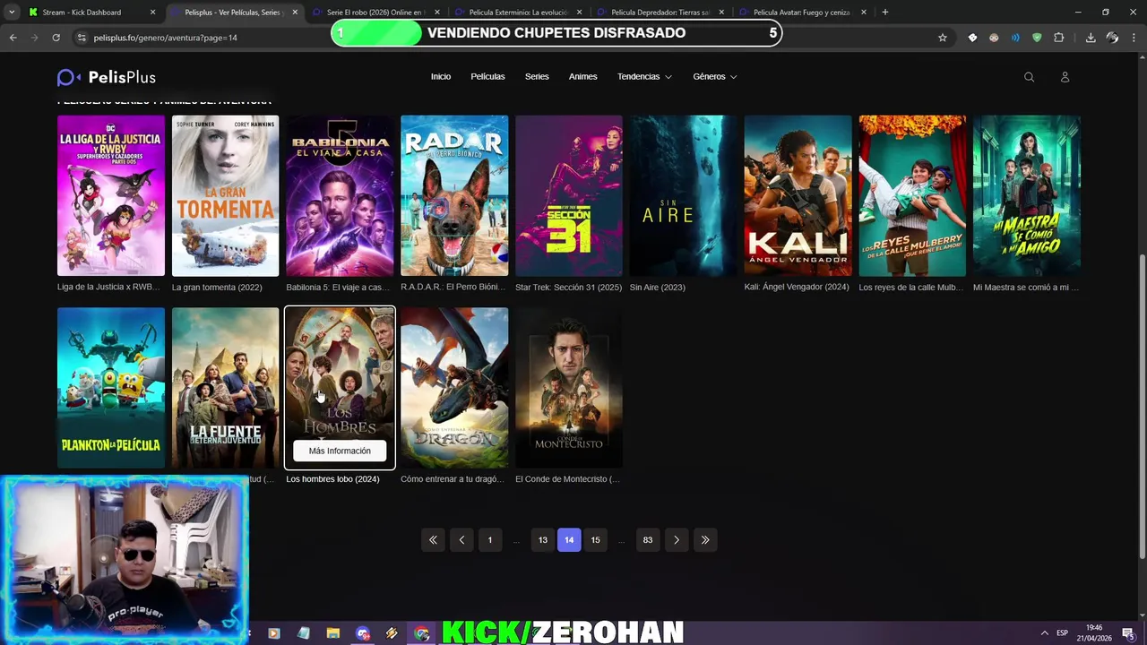This screenshot has width=1147, height=645.
Task: Click the browser address bar URL
Action: [165, 38]
